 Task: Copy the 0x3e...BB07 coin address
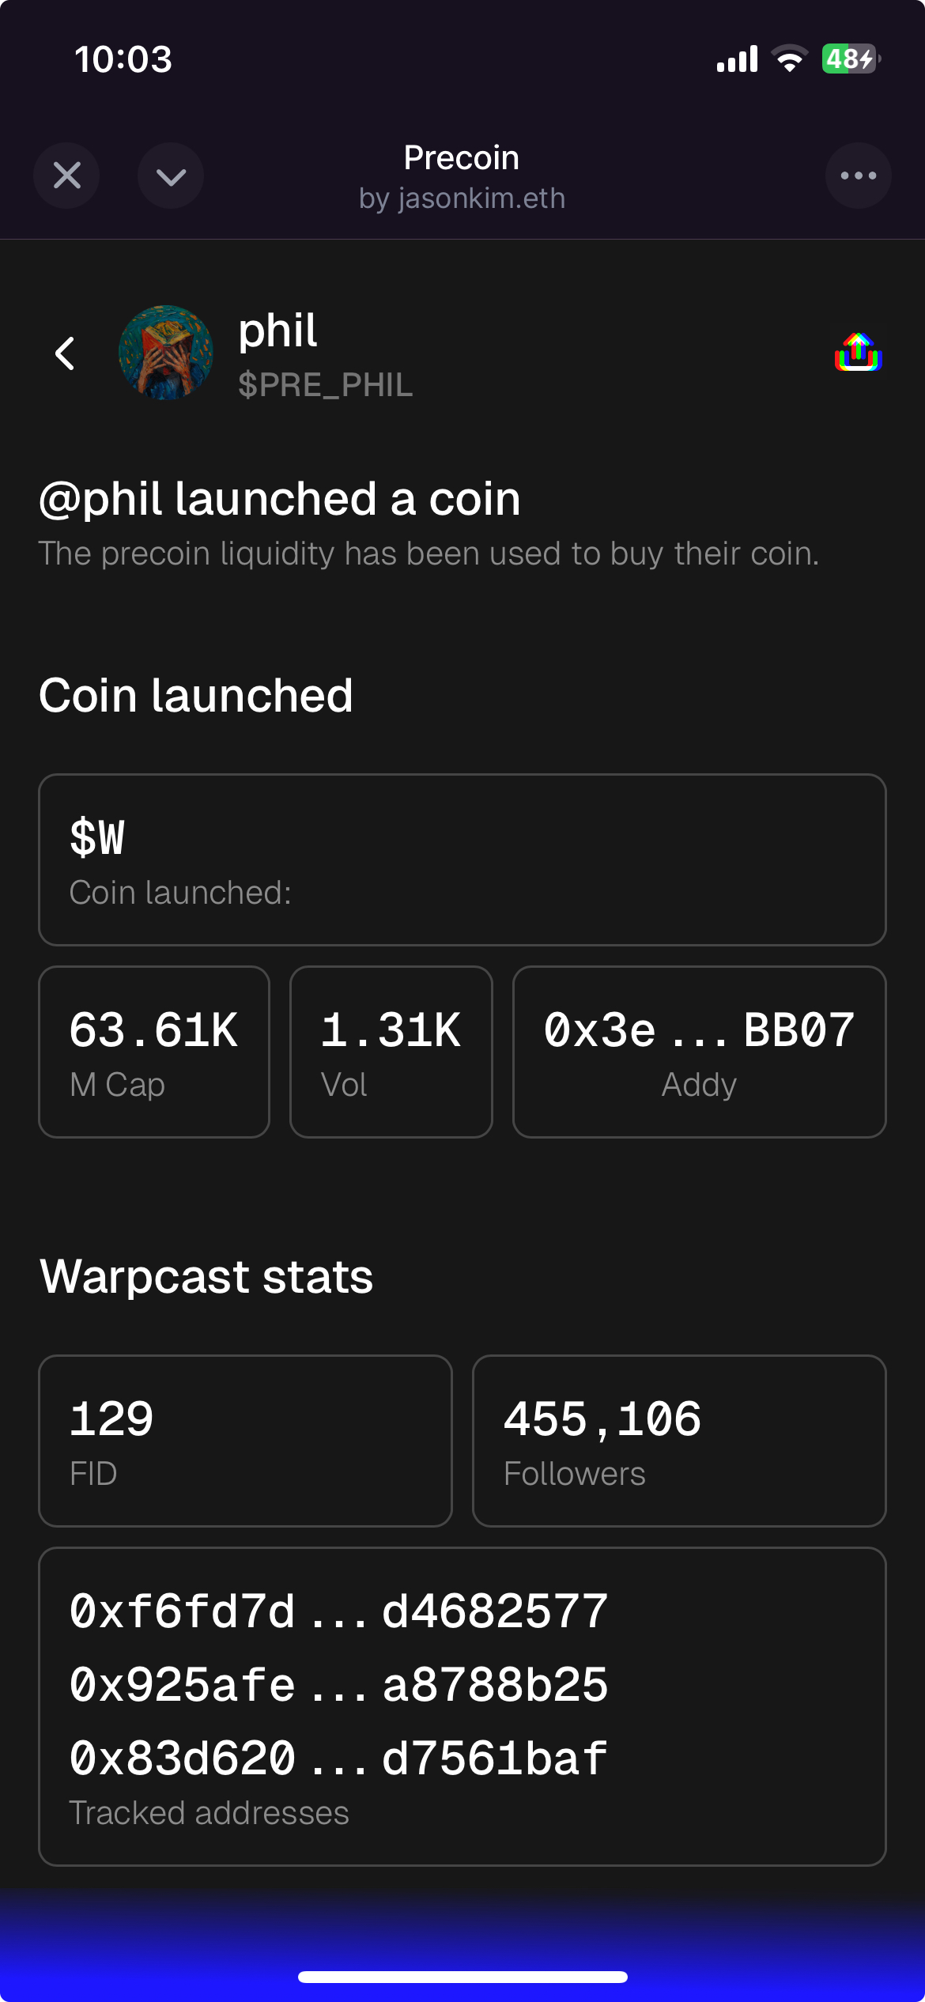[699, 1052]
